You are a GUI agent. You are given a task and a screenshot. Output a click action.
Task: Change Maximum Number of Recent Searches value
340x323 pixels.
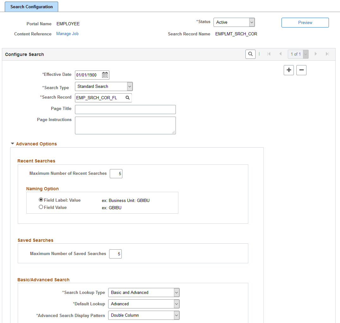point(116,174)
